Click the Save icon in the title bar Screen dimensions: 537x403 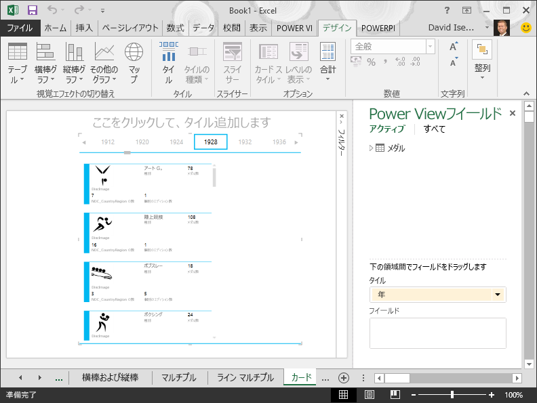click(x=32, y=10)
